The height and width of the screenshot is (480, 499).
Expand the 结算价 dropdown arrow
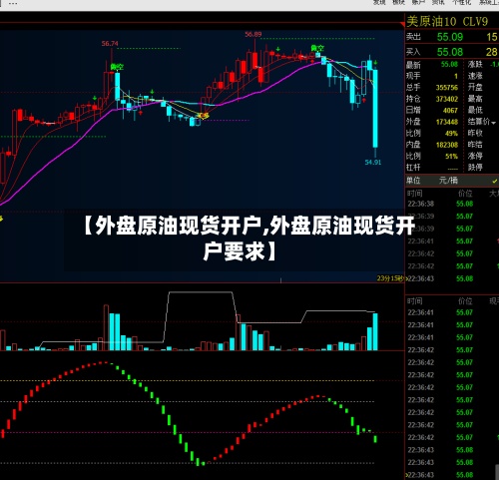coord(494,123)
